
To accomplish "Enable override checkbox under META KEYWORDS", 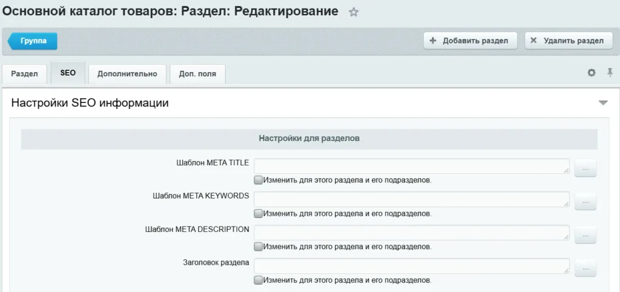I will [x=259, y=213].
